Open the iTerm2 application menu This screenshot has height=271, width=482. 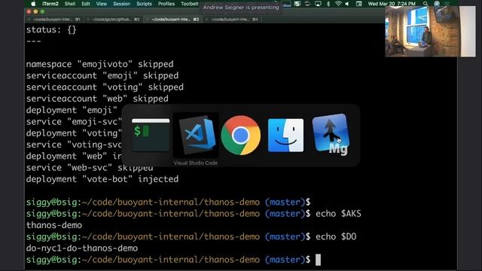coord(50,4)
